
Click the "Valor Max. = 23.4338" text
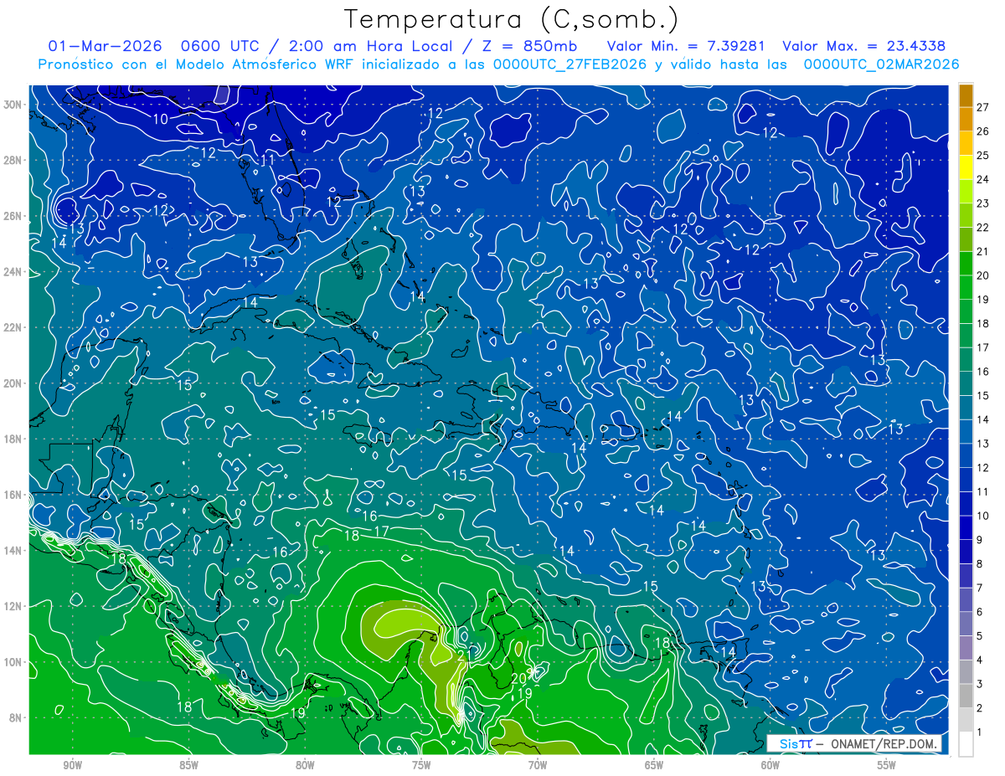[865, 46]
